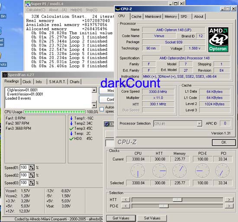Switch to the SPD tab in CPU-Z
This screenshot has width=238, height=222.
[x=184, y=16]
